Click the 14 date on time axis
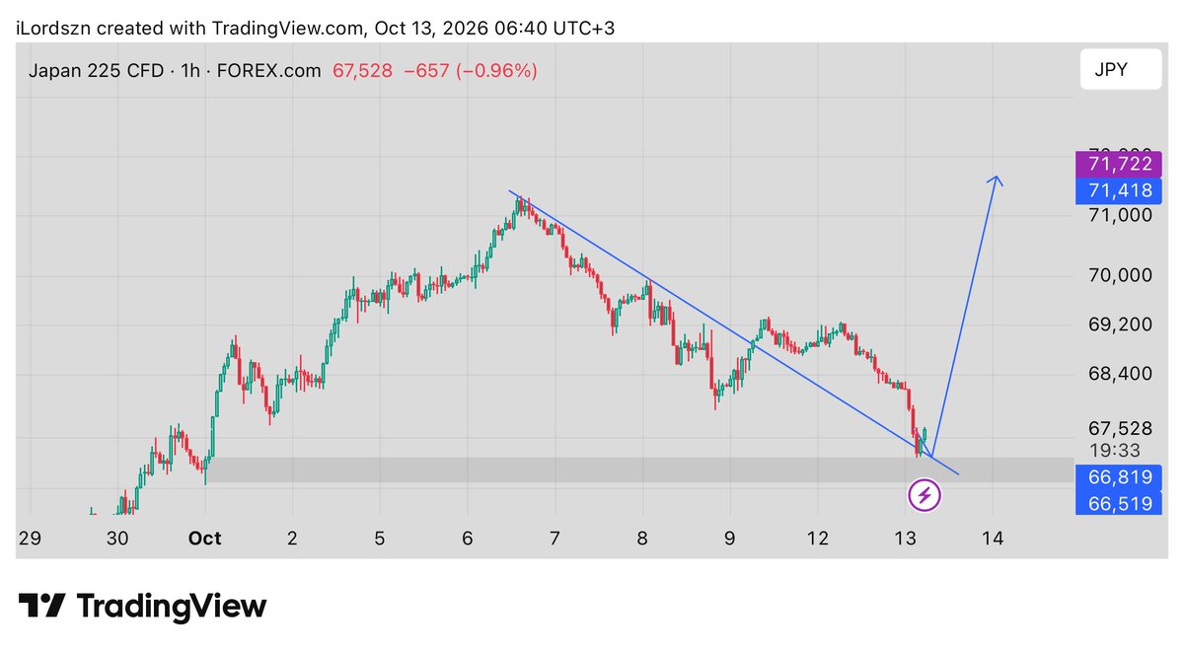The height and width of the screenshot is (653, 1184). point(993,539)
